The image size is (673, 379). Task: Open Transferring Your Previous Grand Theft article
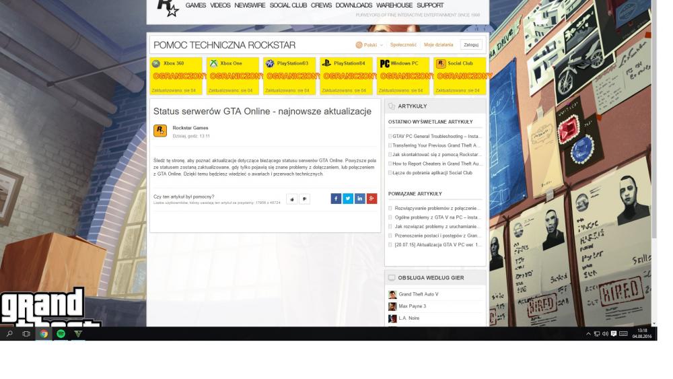click(436, 145)
